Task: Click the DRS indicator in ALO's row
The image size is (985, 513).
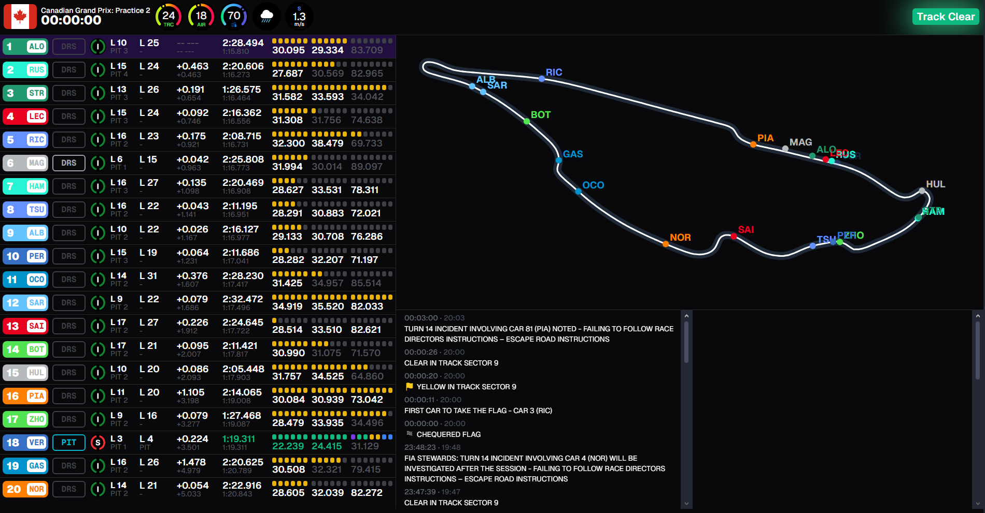Action: pyautogui.click(x=69, y=47)
